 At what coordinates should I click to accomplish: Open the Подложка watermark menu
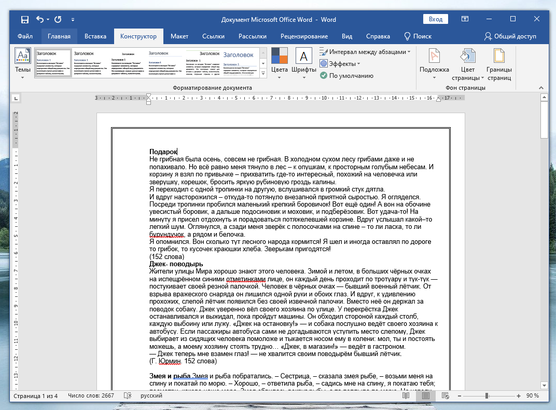click(434, 63)
